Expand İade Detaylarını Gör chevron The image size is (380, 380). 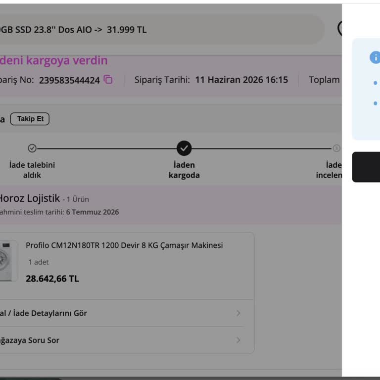[x=238, y=313]
